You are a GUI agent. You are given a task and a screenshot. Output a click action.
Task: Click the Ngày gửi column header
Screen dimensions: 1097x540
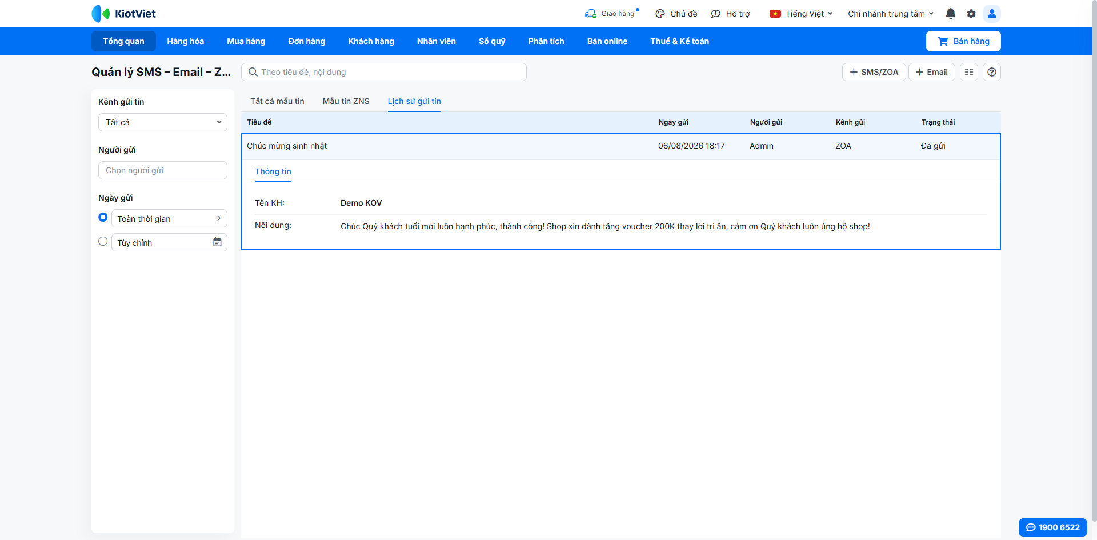click(x=673, y=122)
